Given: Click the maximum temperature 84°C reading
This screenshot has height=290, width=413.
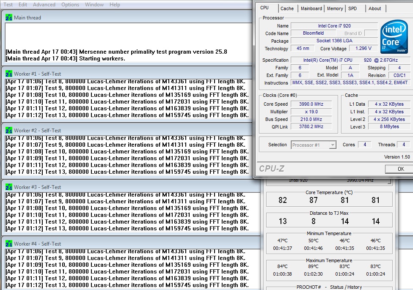Looking at the screenshot, I should (282, 266).
